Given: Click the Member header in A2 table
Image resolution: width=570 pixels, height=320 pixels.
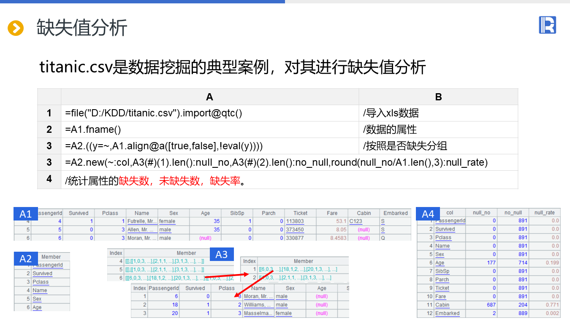Looking at the screenshot, I should [x=51, y=257].
